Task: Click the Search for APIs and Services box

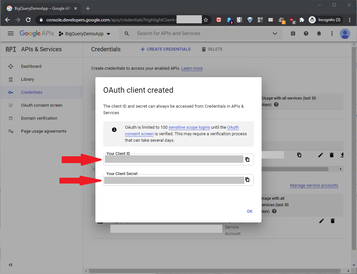Action: click(200, 33)
